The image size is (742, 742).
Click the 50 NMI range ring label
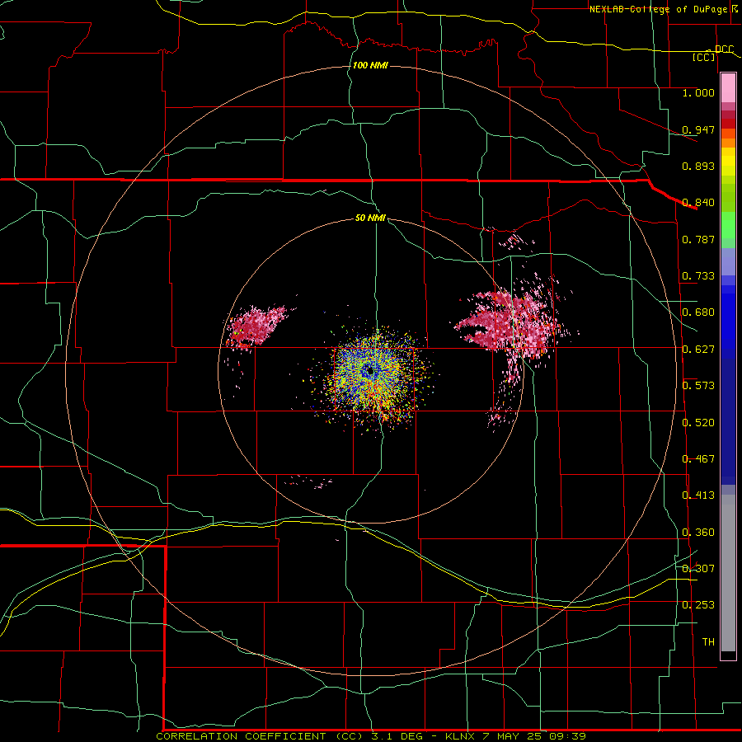pyautogui.click(x=370, y=218)
